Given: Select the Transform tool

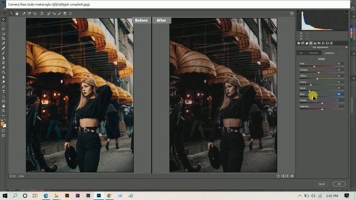Looking at the screenshot, I should [42, 13].
